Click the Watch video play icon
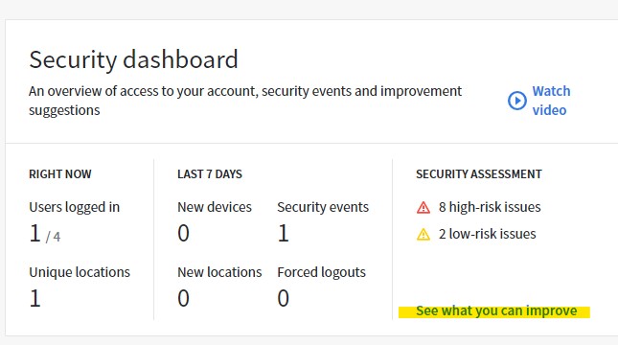Image resolution: width=618 pixels, height=345 pixels. 516,101
